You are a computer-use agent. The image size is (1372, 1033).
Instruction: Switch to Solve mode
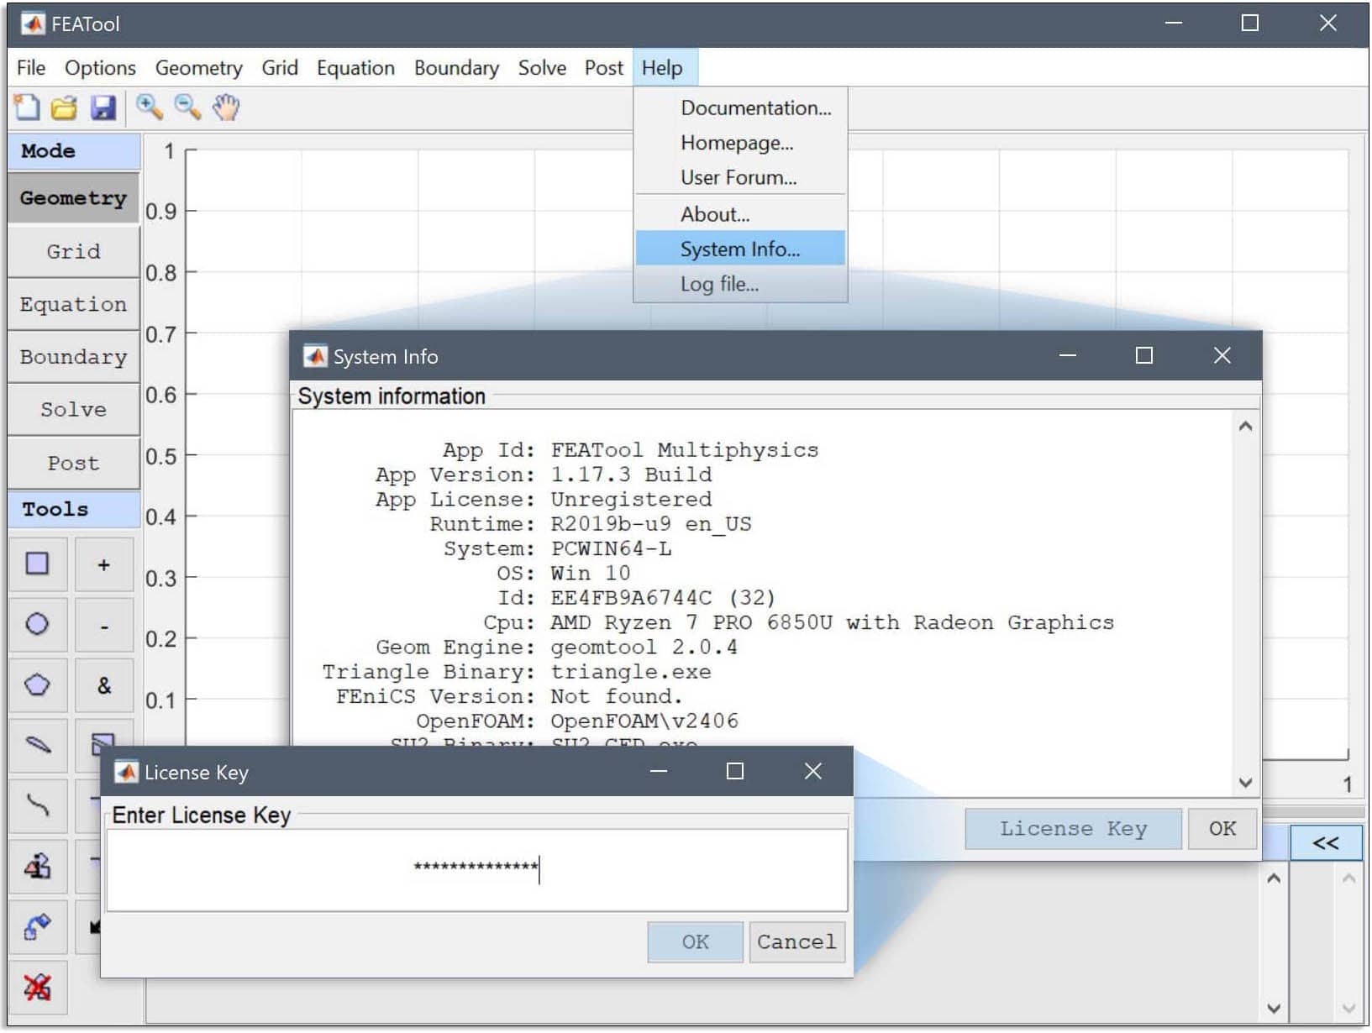(x=74, y=410)
